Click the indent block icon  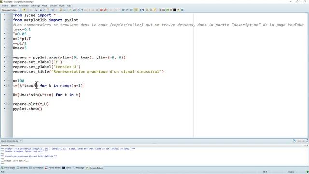(123, 10)
